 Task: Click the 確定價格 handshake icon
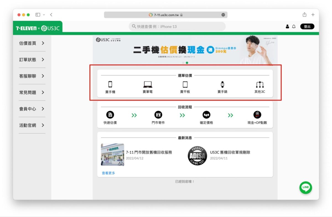206,115
